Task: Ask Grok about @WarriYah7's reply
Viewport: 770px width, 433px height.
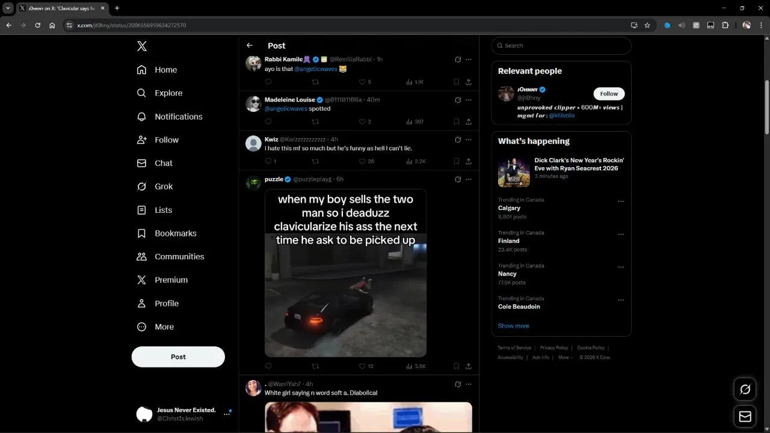Action: [x=458, y=384]
